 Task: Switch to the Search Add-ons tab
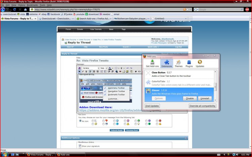94,19
